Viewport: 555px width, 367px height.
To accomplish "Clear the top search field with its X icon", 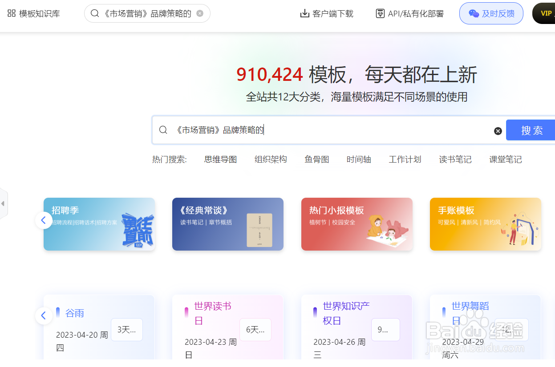I will pos(200,13).
